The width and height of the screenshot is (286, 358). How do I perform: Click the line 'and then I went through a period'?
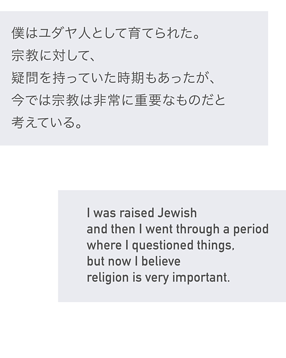pos(178,229)
